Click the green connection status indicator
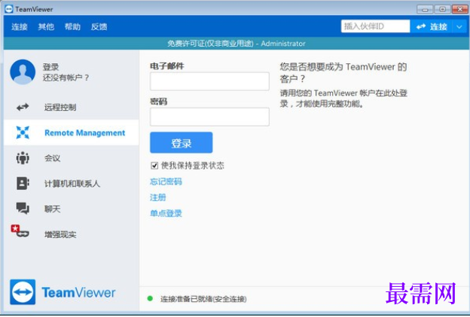 (x=150, y=298)
